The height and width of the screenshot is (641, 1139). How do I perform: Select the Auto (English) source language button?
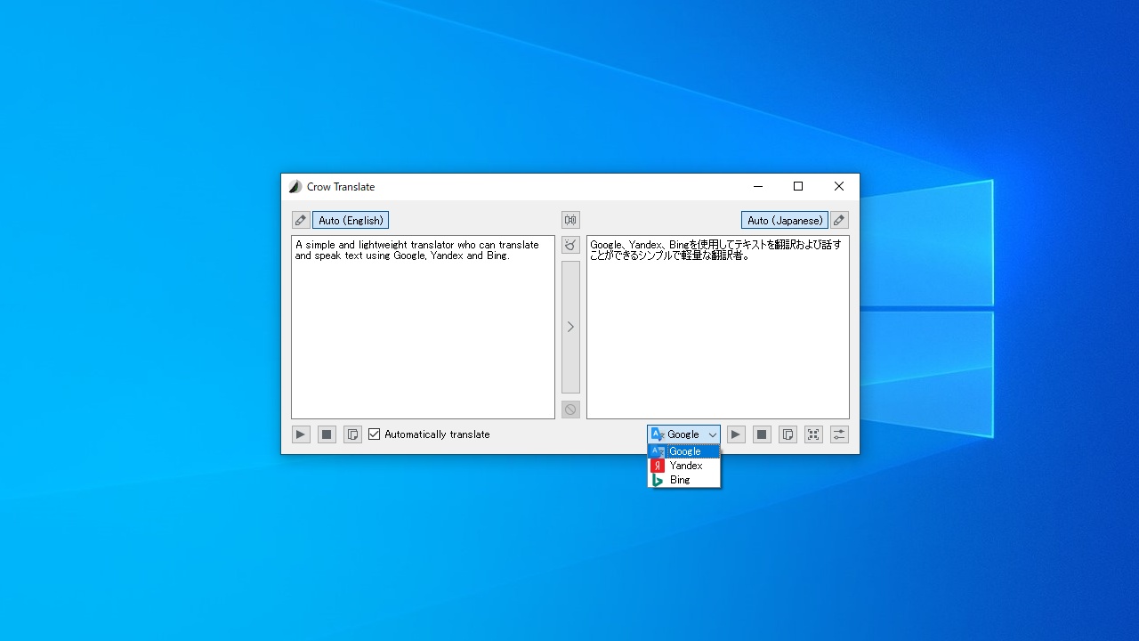pos(351,220)
